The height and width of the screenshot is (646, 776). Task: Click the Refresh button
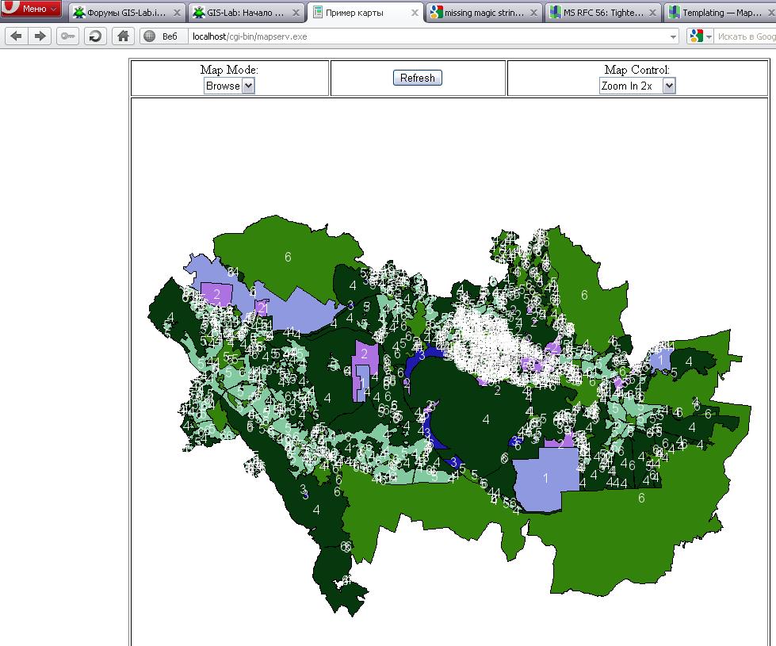[x=417, y=78]
